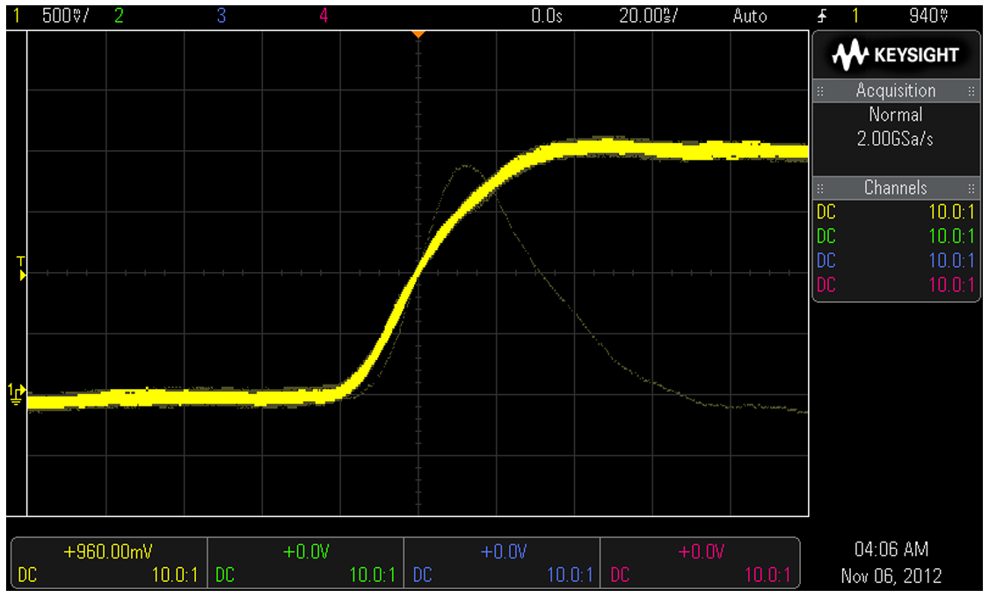Click the 2.00GSa/s sample rate

pos(895,139)
